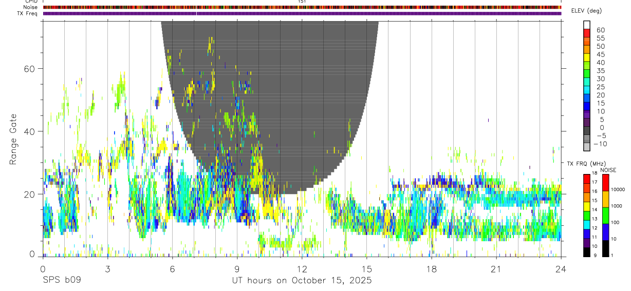
Task: Click the '3' tick label on the UT hours axis
Action: [107, 269]
